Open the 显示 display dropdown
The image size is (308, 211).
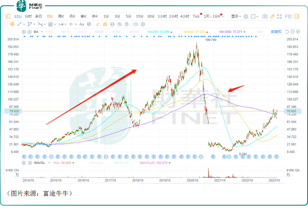pyautogui.click(x=236, y=16)
